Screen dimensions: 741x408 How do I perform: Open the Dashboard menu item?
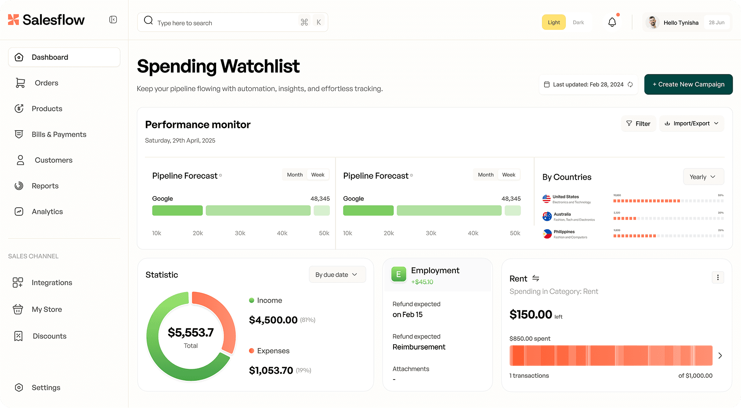[64, 57]
